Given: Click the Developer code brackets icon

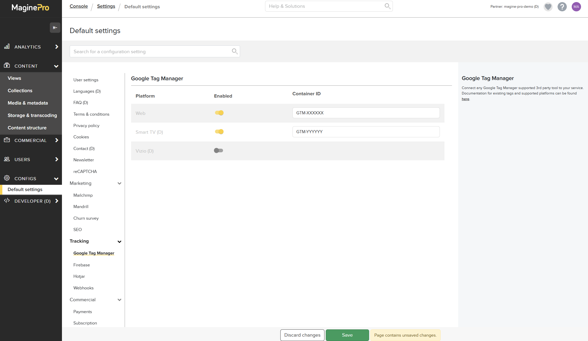Looking at the screenshot, I should pos(7,201).
